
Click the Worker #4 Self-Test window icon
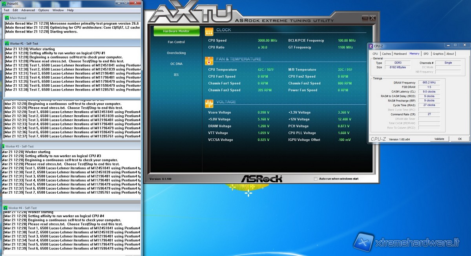tap(5, 208)
